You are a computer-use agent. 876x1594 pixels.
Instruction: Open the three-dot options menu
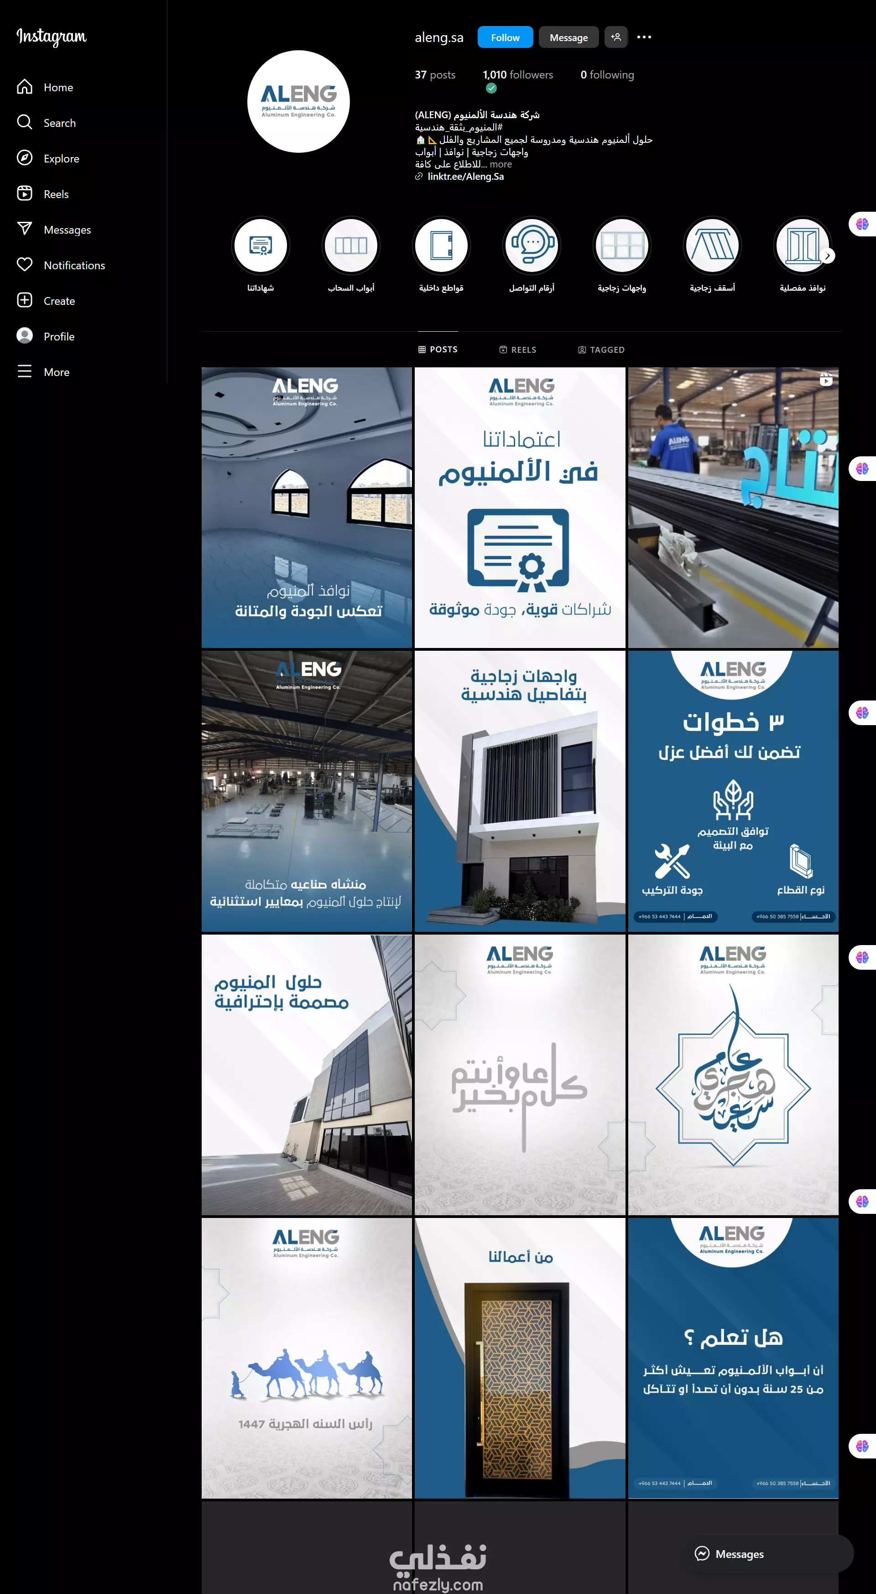coord(644,37)
